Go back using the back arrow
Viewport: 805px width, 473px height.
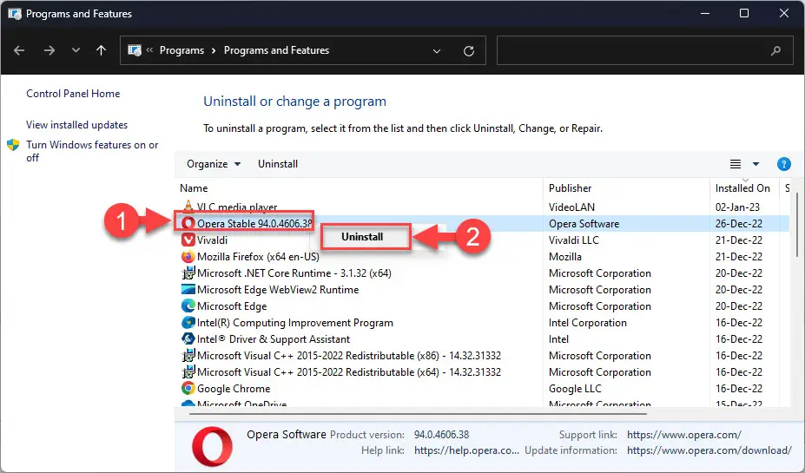coord(19,50)
